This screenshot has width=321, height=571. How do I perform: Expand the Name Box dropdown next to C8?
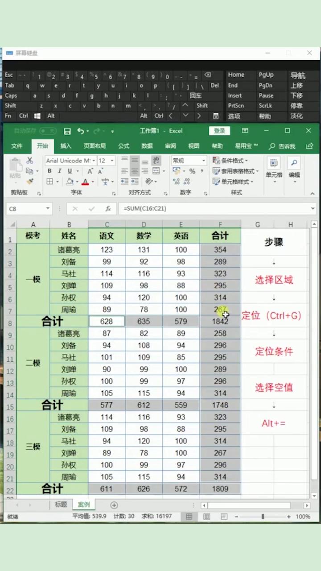click(x=48, y=209)
